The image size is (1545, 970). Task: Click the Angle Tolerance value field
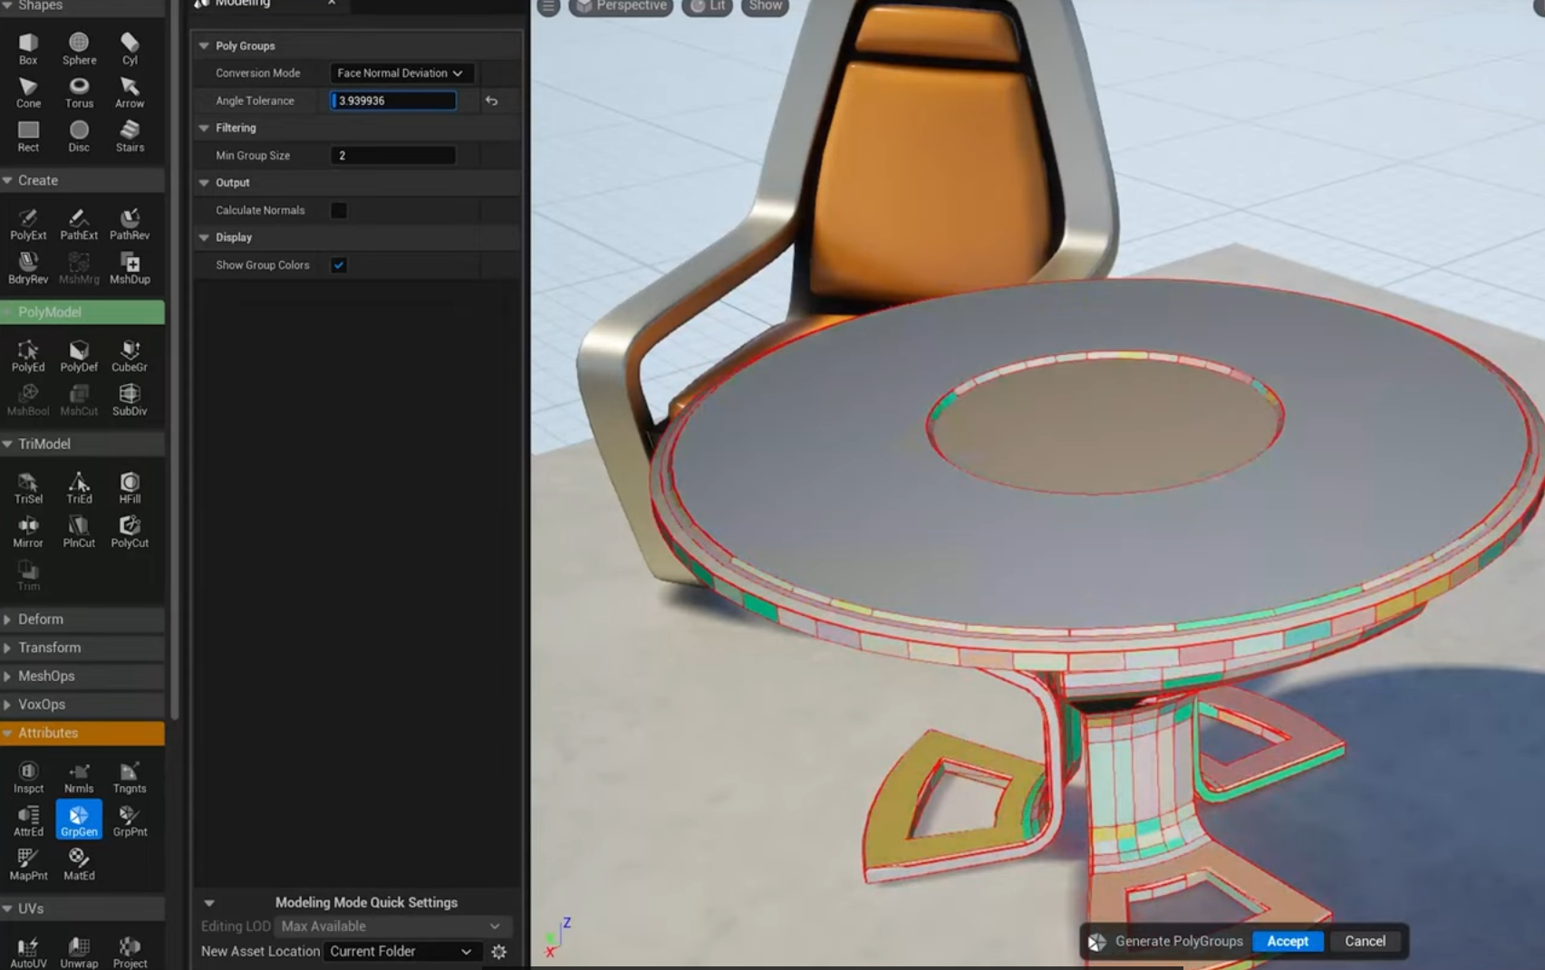pyautogui.click(x=393, y=101)
